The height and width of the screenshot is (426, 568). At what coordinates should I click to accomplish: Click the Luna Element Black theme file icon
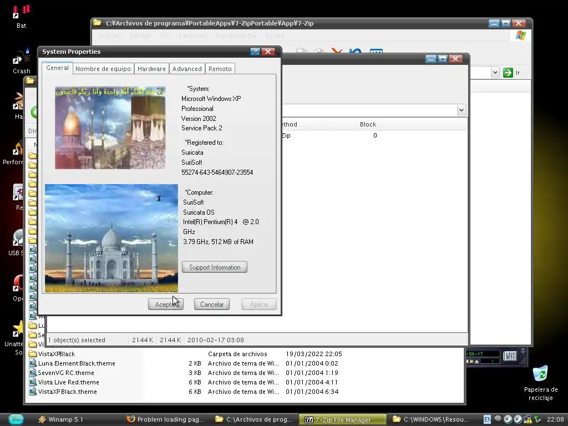[33, 363]
